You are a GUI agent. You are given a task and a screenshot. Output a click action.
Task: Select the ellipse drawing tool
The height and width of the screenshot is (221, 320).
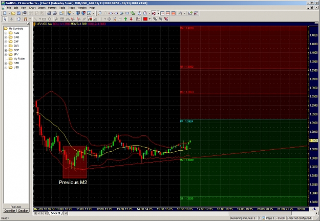coord(49,19)
